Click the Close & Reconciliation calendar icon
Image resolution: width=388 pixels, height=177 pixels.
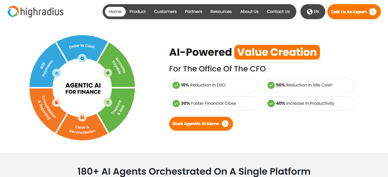point(82,117)
